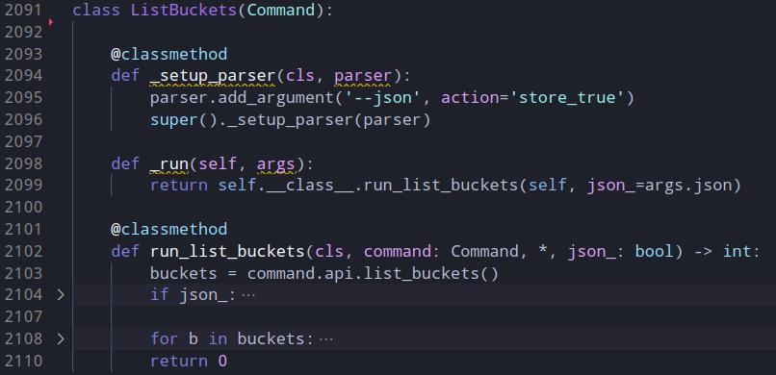
Task: Click bool type annotation
Action: point(654,252)
